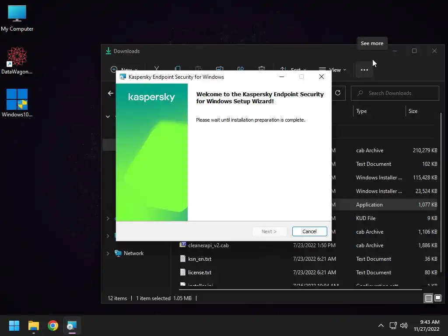Cancel the Kaspersky setup wizard
The width and height of the screenshot is (448, 336).
point(309,231)
